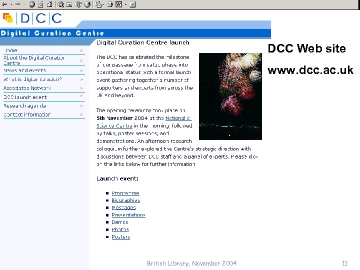Open the Media icon in toolbar
The height and width of the screenshot is (270, 360).
click(x=78, y=4)
